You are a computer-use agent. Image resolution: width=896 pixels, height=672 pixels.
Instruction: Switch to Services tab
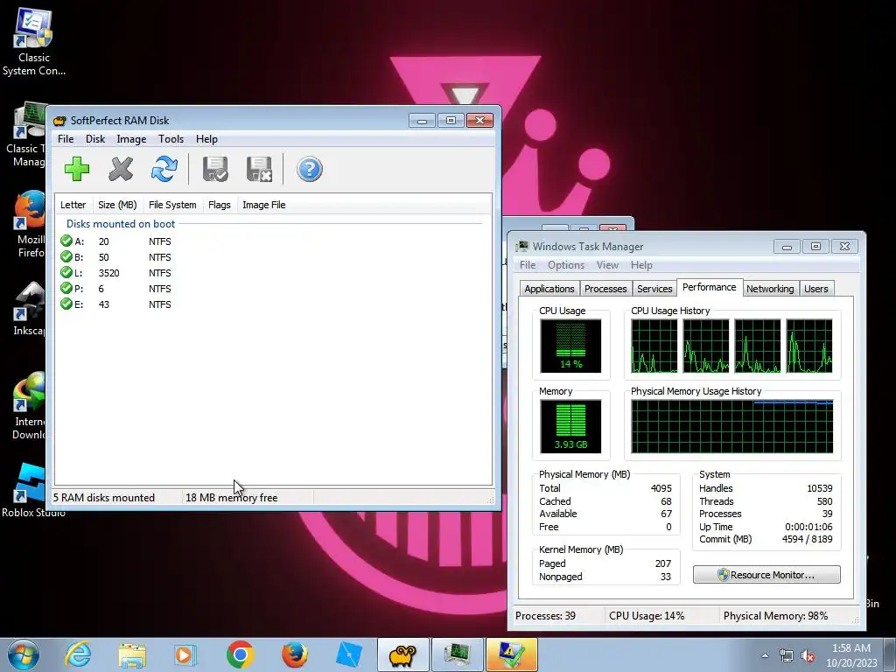(654, 289)
